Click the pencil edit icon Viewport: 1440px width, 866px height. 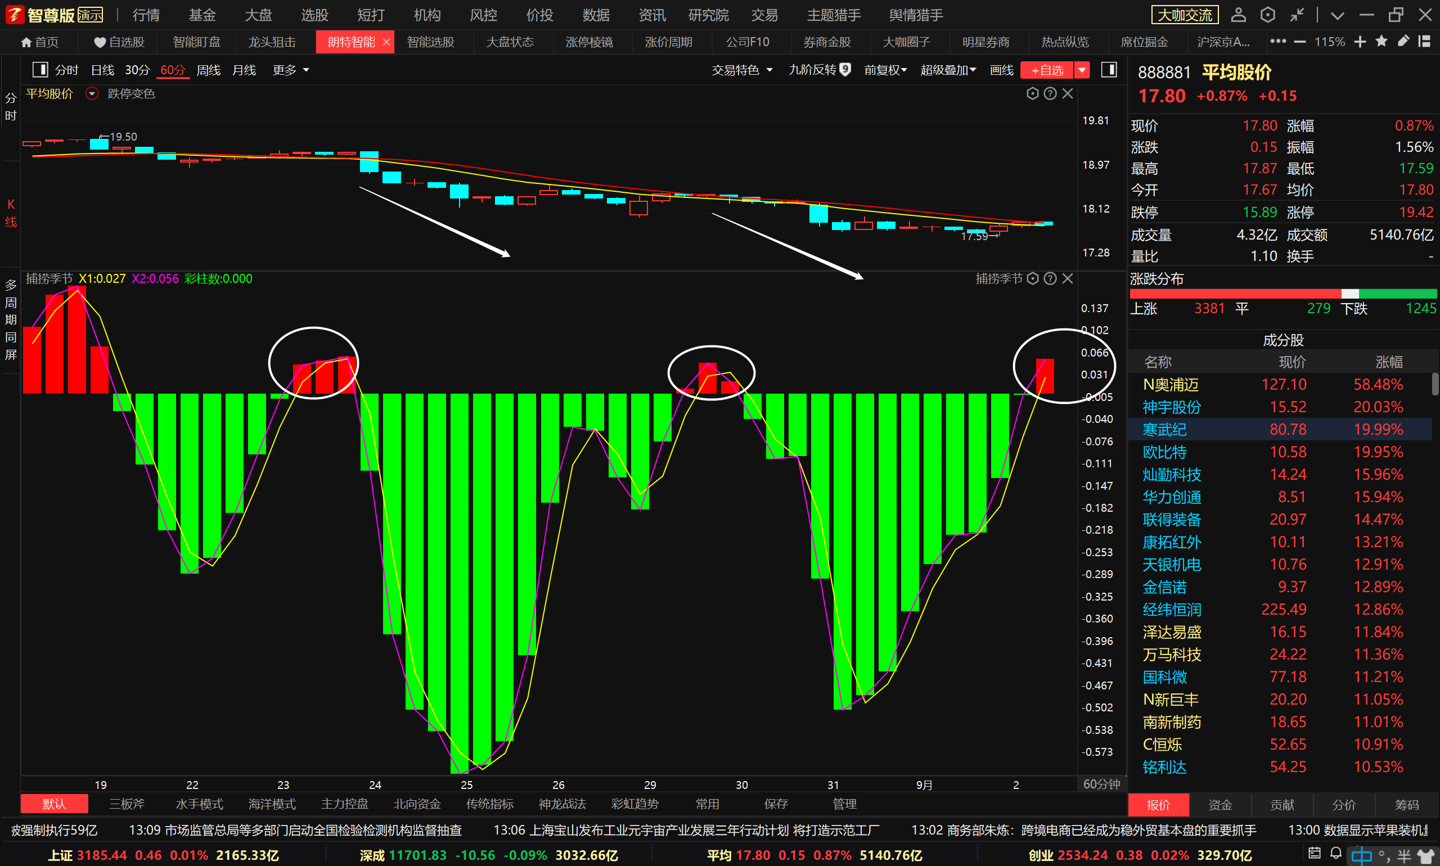coord(1403,42)
